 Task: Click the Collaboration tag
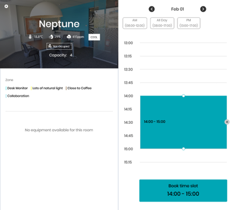pyautogui.click(x=17, y=96)
